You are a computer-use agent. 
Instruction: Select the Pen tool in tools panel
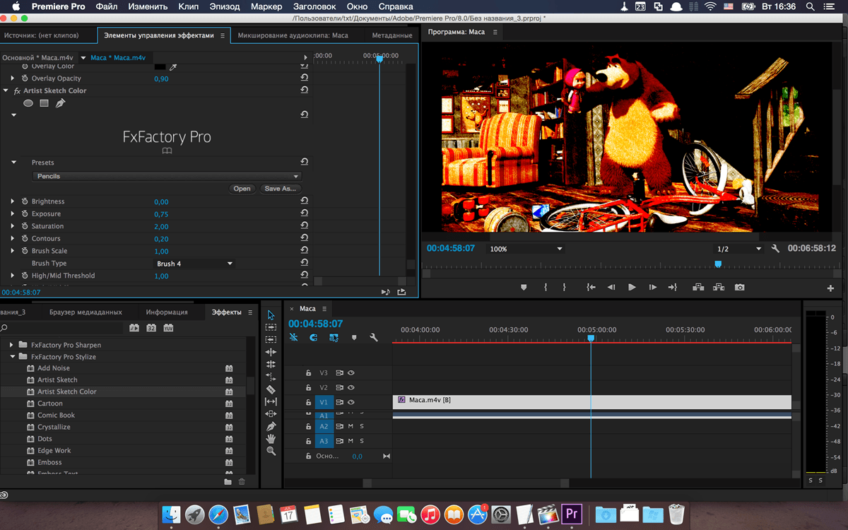coord(271,426)
